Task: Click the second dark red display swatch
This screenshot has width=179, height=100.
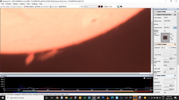Action: (x=102, y=7)
